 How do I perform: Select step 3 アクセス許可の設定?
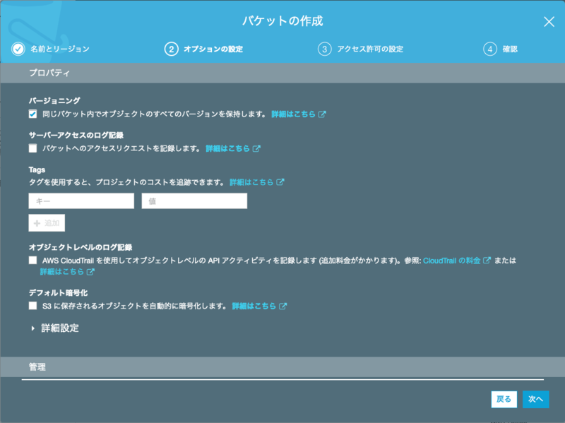click(362, 49)
